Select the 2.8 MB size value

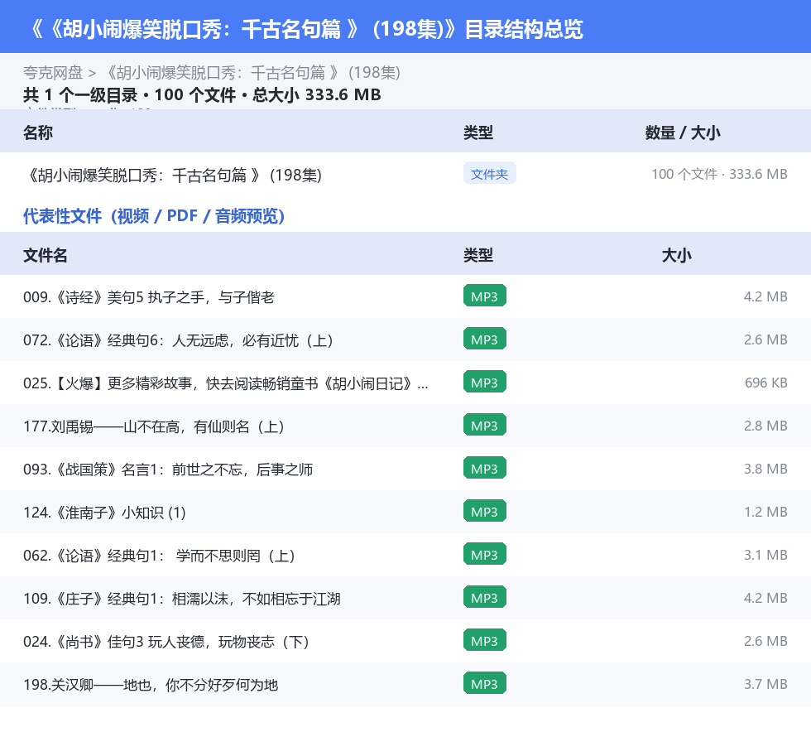pos(765,426)
